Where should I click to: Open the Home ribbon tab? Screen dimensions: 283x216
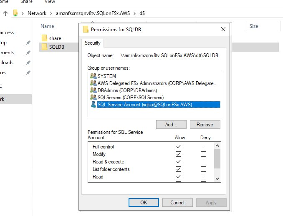(x=4, y=2)
